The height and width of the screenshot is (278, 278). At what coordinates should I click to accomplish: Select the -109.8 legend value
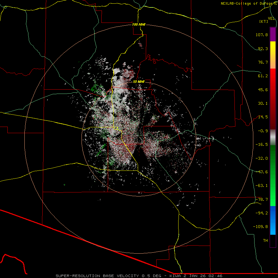tap(261, 227)
